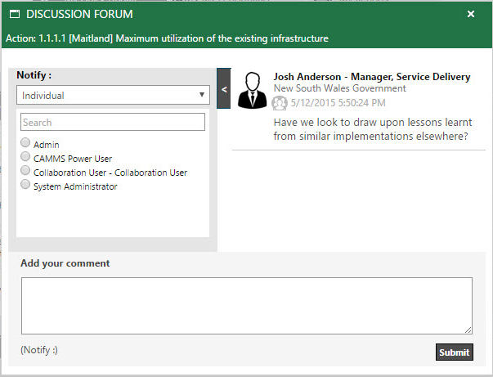Click the window icon beside Discussion Forum title
The height and width of the screenshot is (377, 493).
[x=12, y=15]
